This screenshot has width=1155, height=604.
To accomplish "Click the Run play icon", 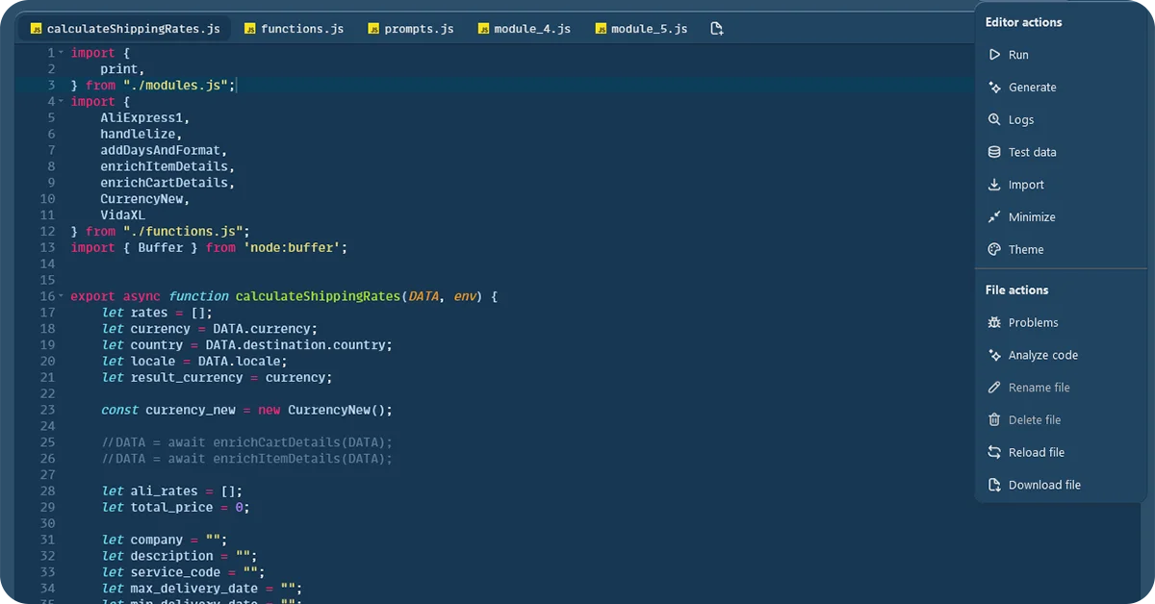I will point(994,55).
